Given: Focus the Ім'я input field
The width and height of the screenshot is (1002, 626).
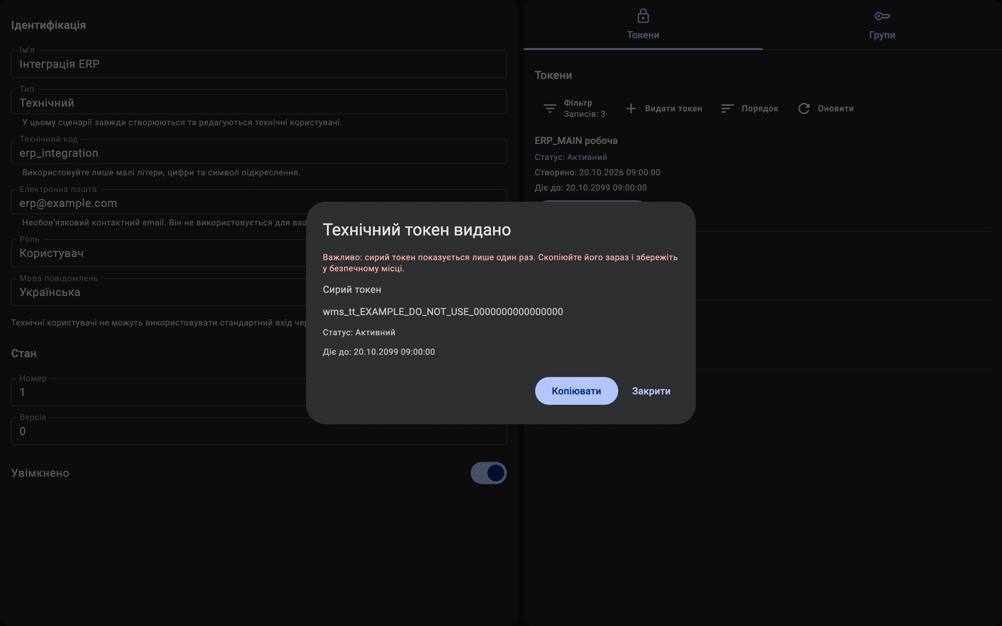Looking at the screenshot, I should (x=259, y=64).
